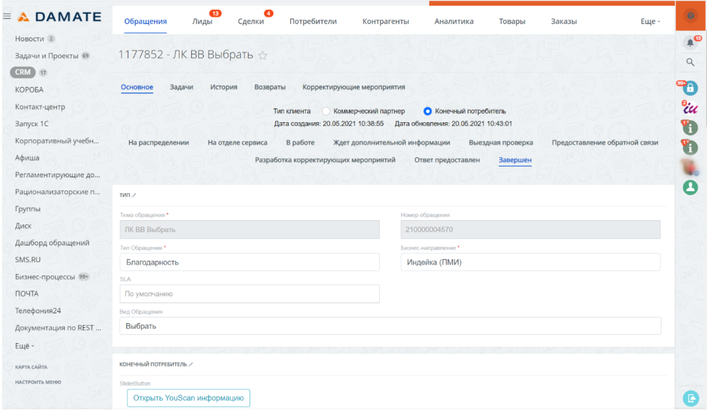
Task: Click the blurred avatar in right panel
Action: 690,168
